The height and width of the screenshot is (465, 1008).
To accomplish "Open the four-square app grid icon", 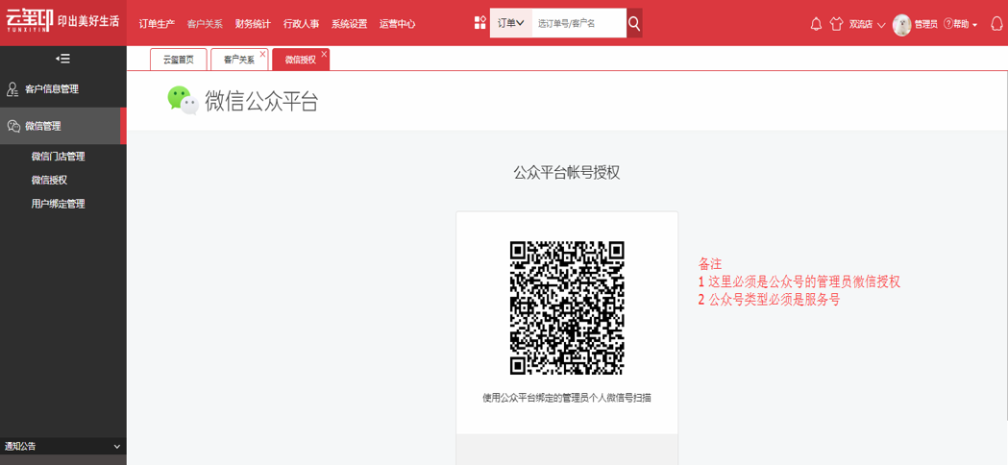I will click(x=479, y=23).
